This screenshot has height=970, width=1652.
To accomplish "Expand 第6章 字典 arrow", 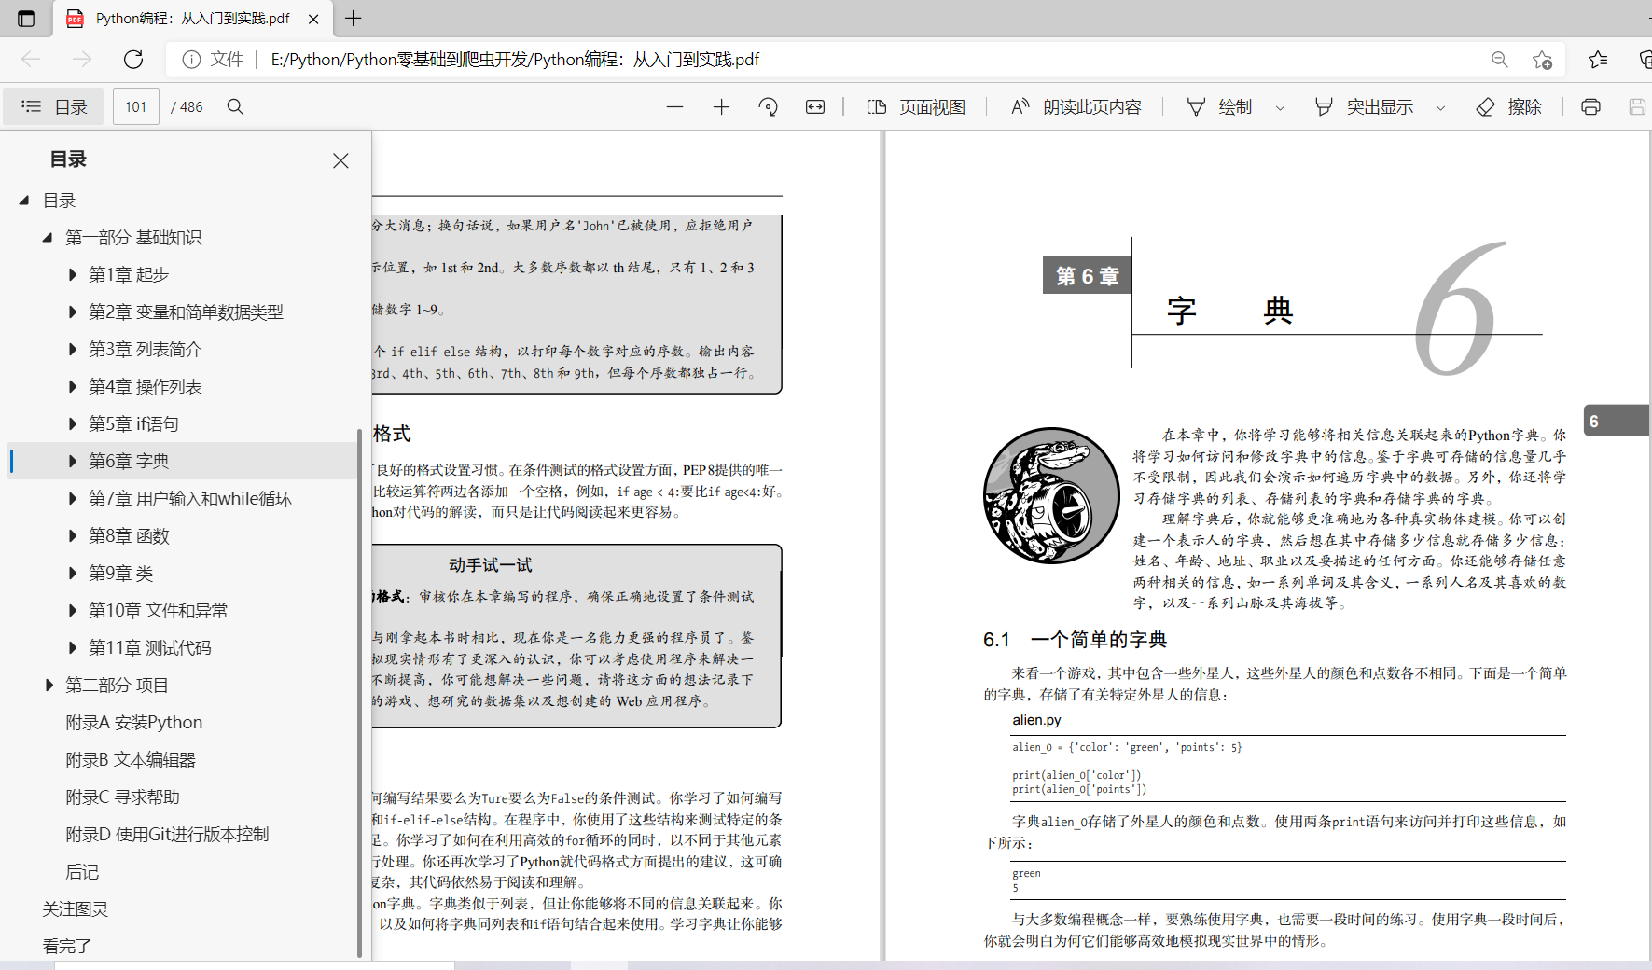I will click(x=72, y=461).
